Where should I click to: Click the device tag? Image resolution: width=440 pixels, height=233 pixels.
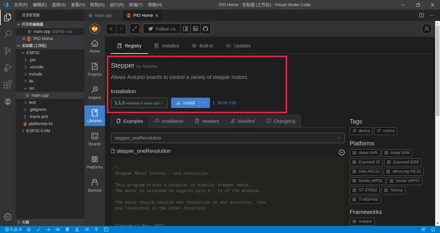point(361,131)
